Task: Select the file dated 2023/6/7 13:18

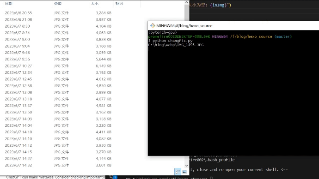Action: (x=18, y=99)
